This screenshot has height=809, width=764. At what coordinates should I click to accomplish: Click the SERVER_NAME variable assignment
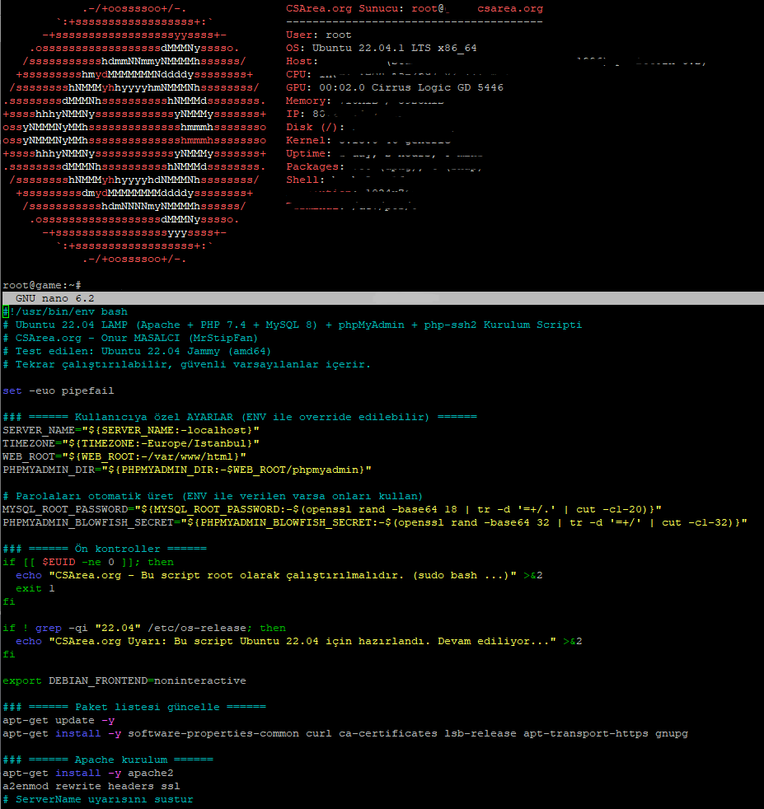tap(131, 430)
